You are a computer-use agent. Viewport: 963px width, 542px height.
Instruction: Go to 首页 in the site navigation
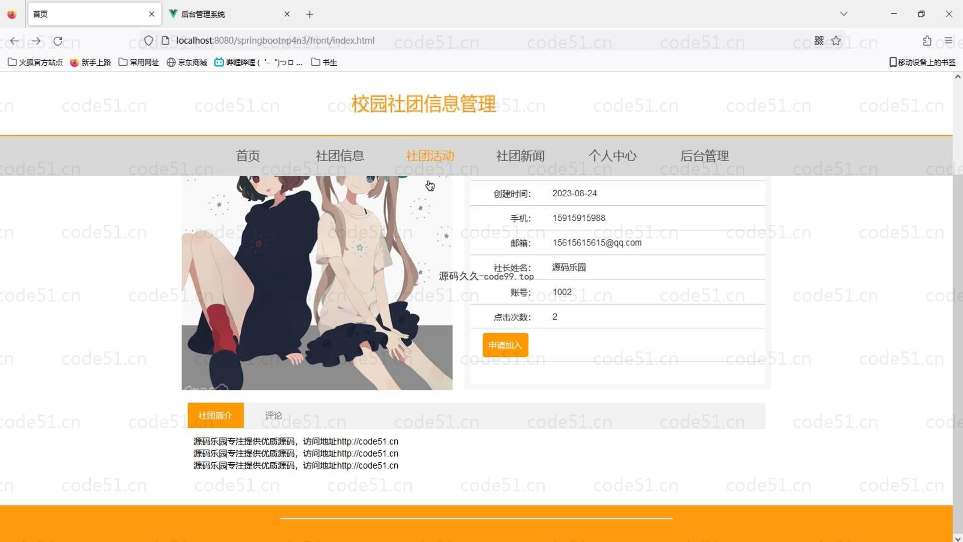click(x=248, y=156)
